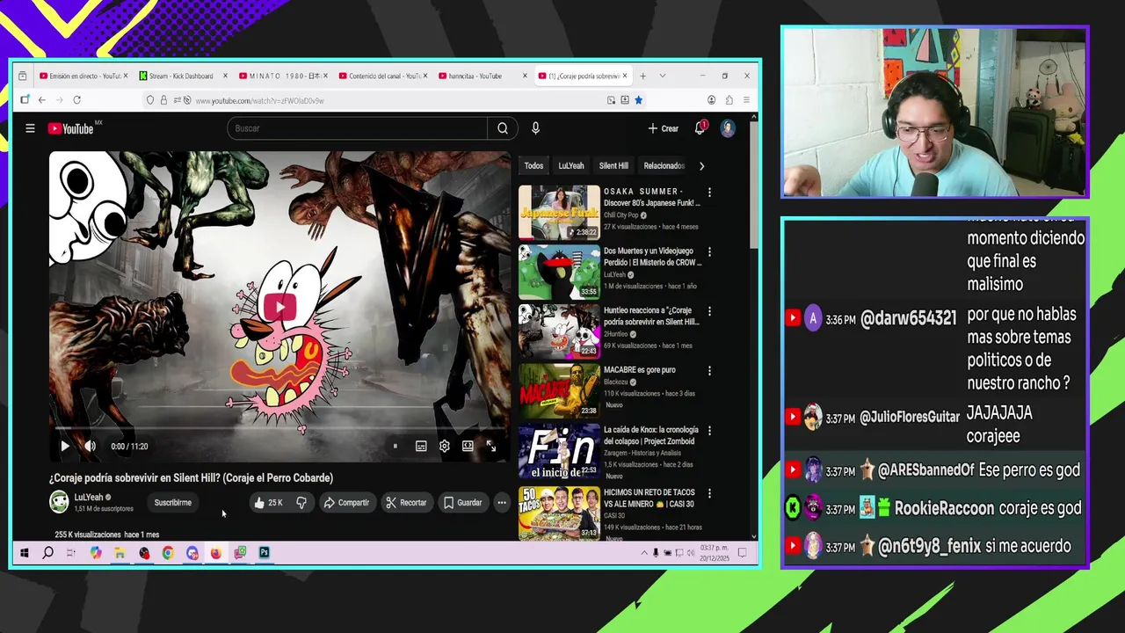Focus the Buscar search field
Image resolution: width=1125 pixels, height=633 pixels.
(357, 128)
